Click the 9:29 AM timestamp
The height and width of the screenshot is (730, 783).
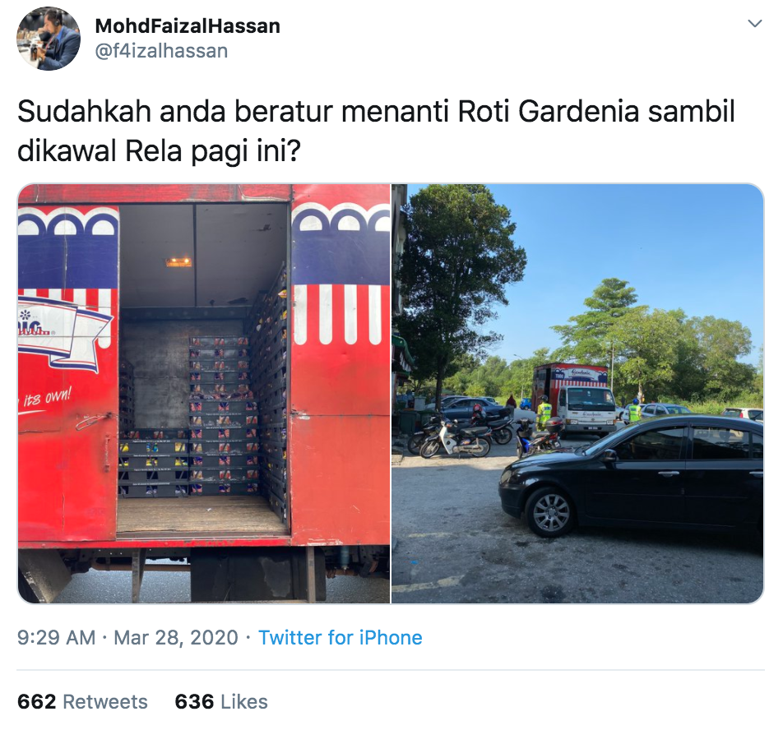[57, 638]
